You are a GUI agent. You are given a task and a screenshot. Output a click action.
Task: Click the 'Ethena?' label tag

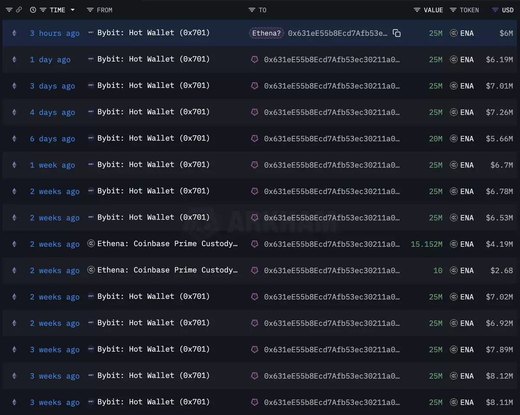tap(266, 33)
